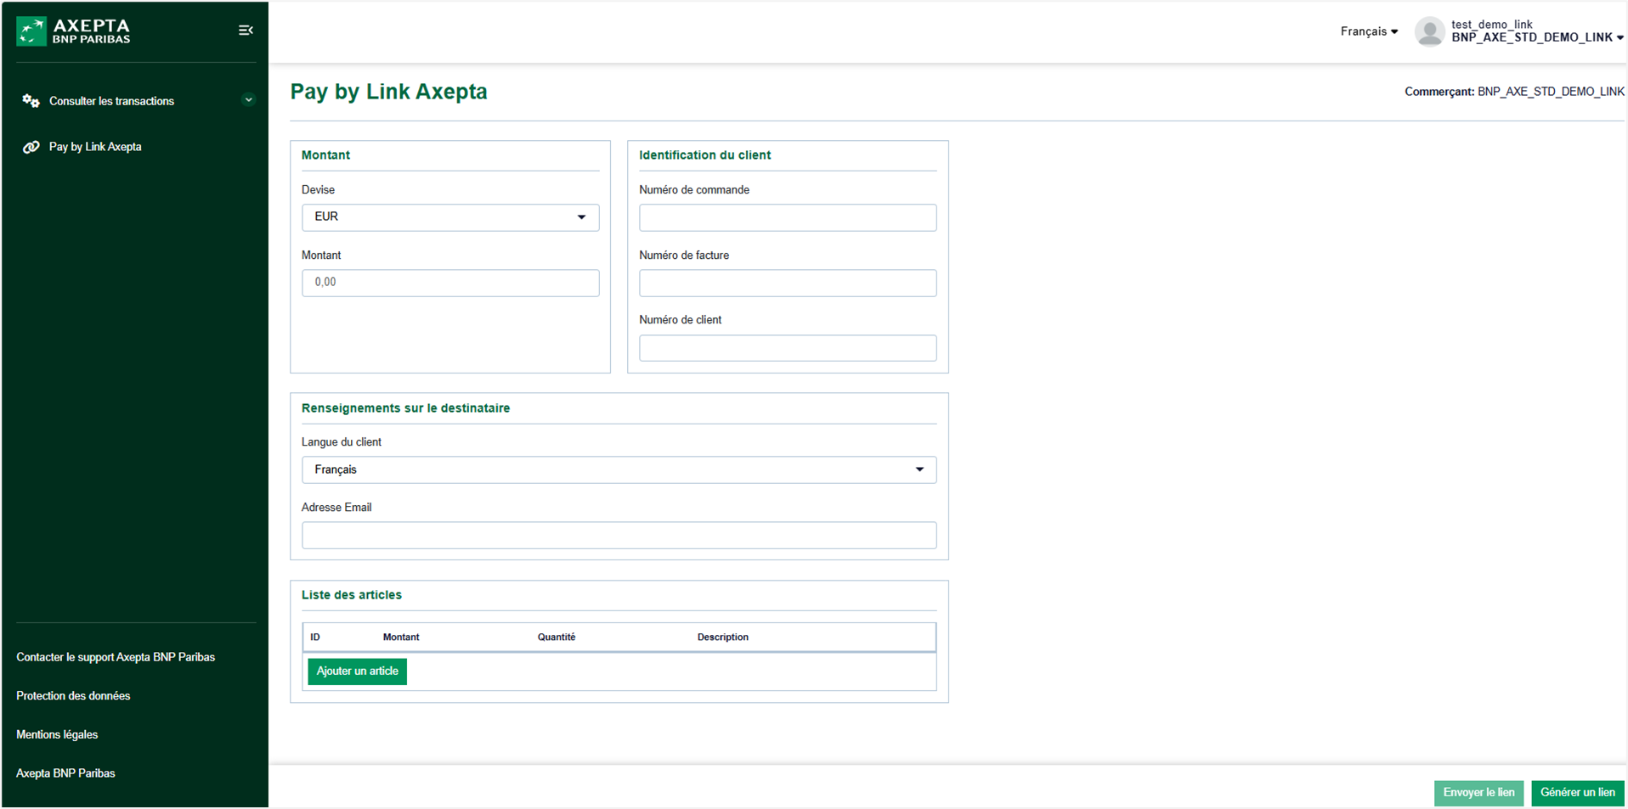This screenshot has height=809, width=1628.
Task: Open the Français language selector in the header
Action: pyautogui.click(x=1368, y=31)
